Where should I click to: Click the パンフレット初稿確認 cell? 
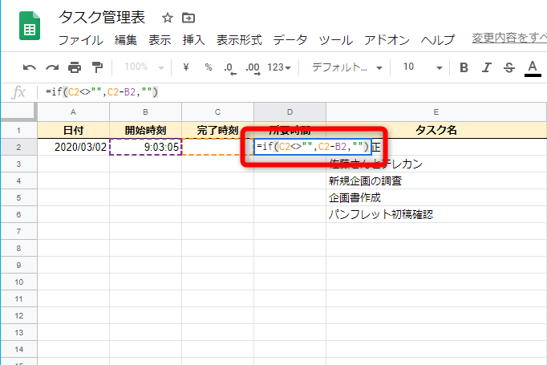[436, 215]
